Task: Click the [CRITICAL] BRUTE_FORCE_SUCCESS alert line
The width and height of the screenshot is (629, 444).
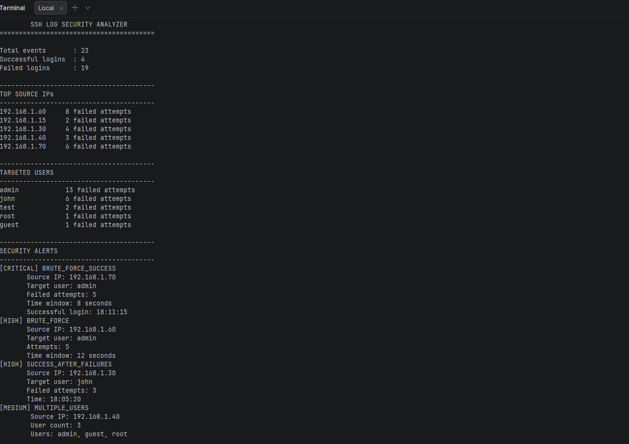Action: click(58, 268)
